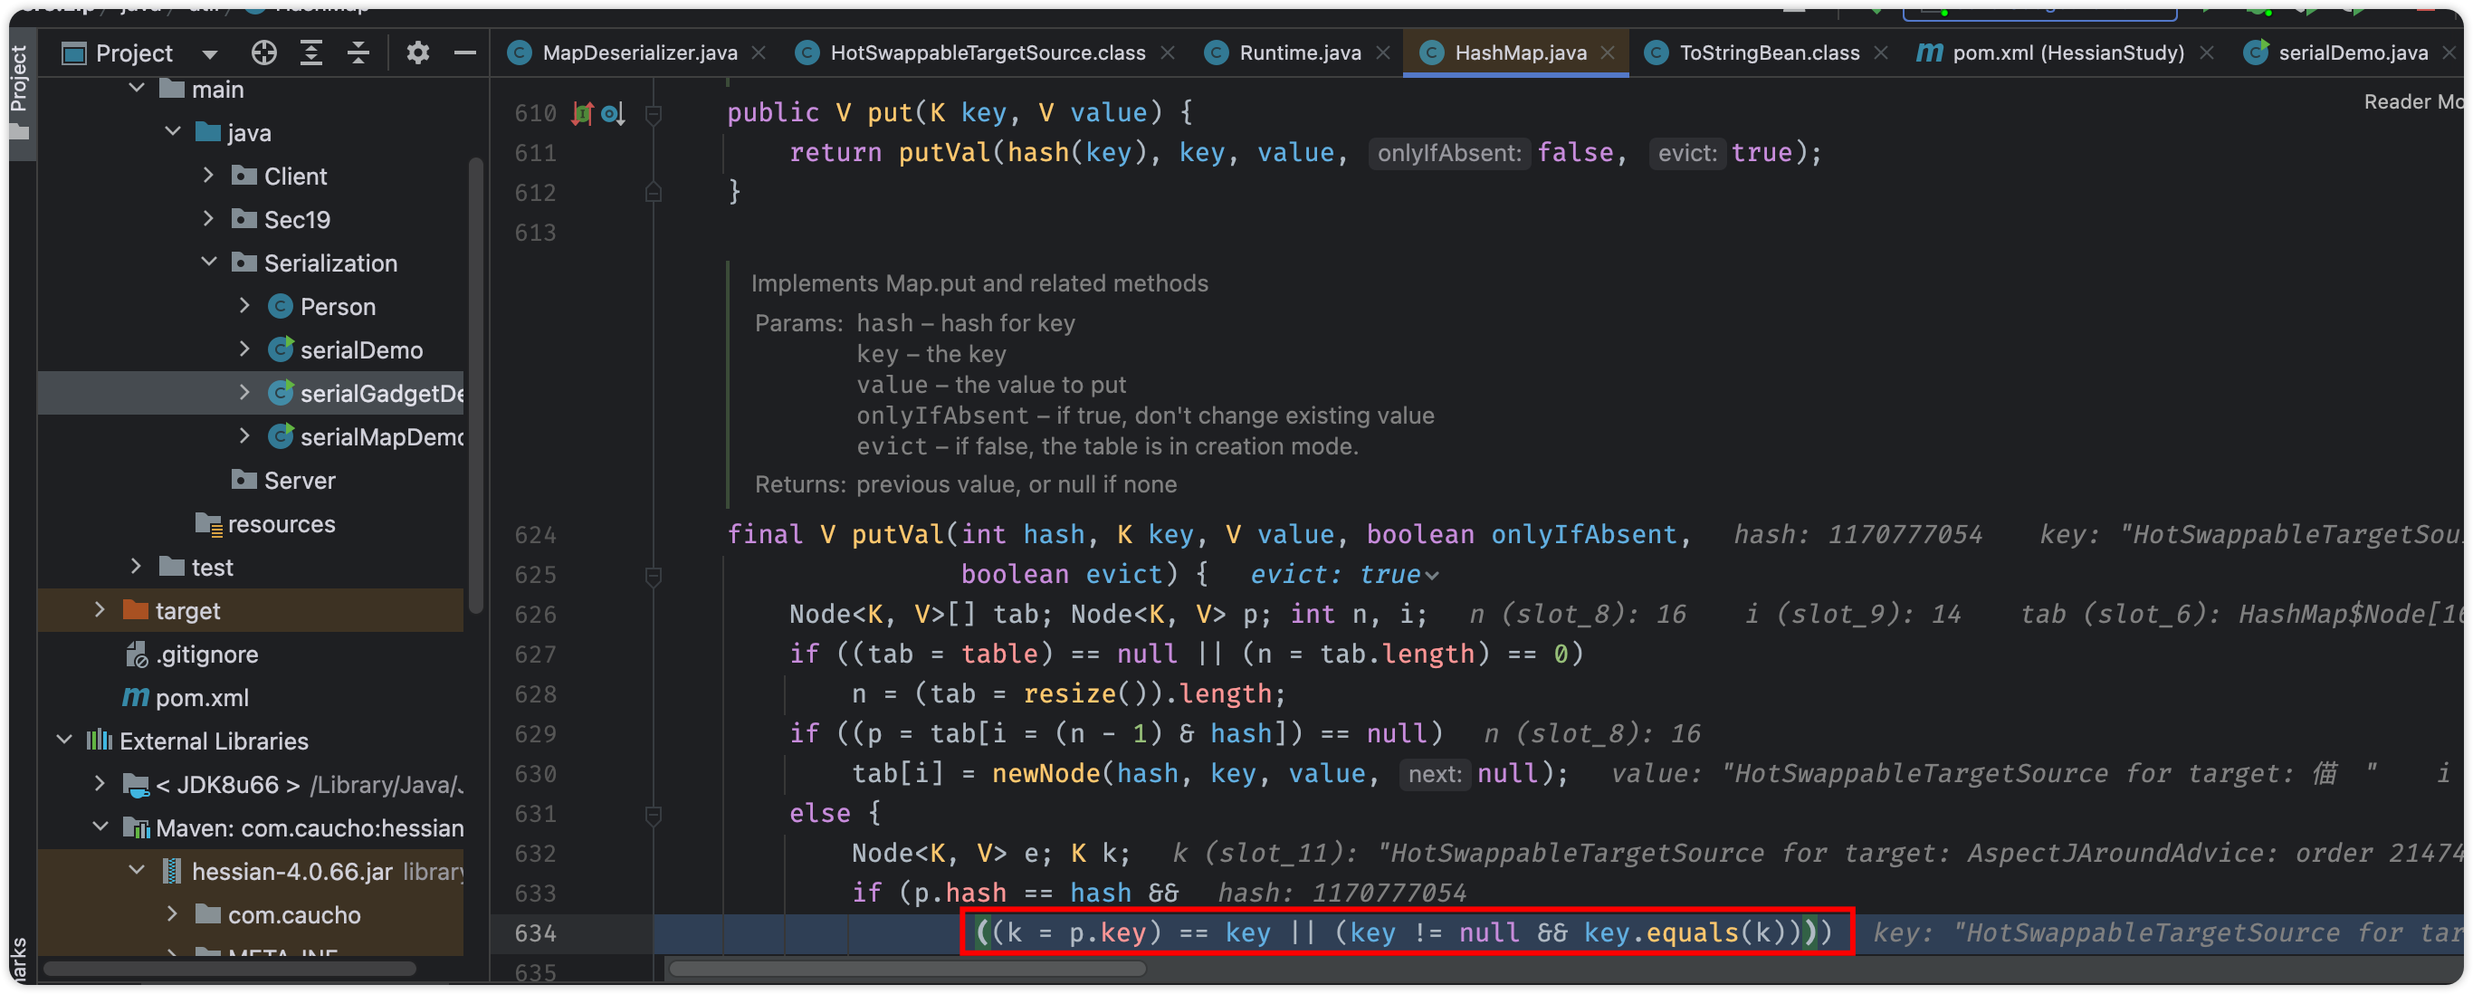Click line number 634 in gutter
2473x994 pixels.
(535, 932)
